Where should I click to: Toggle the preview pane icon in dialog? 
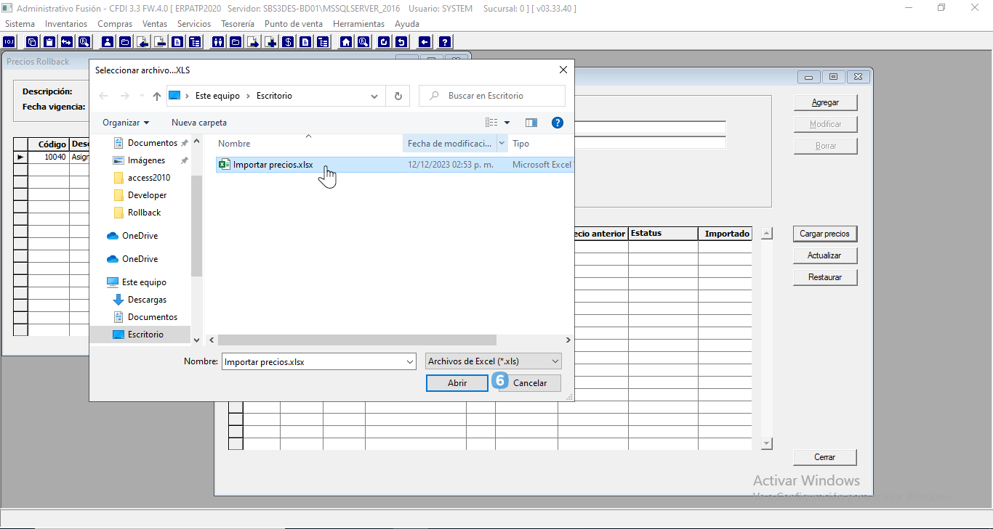point(531,123)
